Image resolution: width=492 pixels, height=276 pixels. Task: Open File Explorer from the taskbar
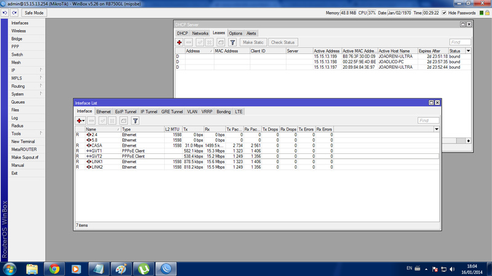tap(32, 269)
